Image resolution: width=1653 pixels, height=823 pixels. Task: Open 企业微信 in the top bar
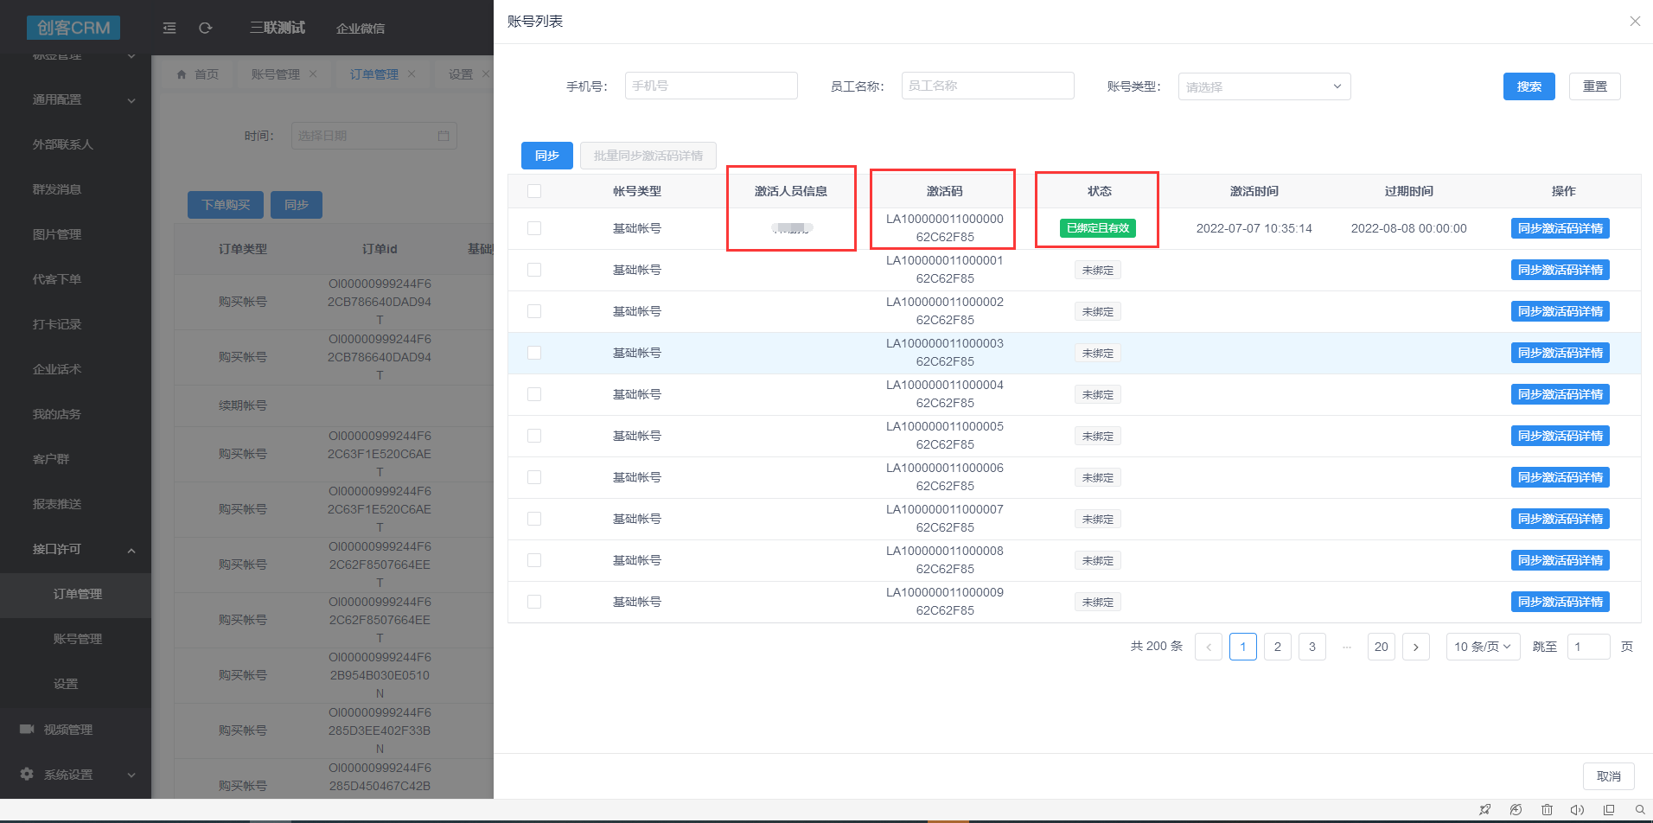click(x=361, y=29)
